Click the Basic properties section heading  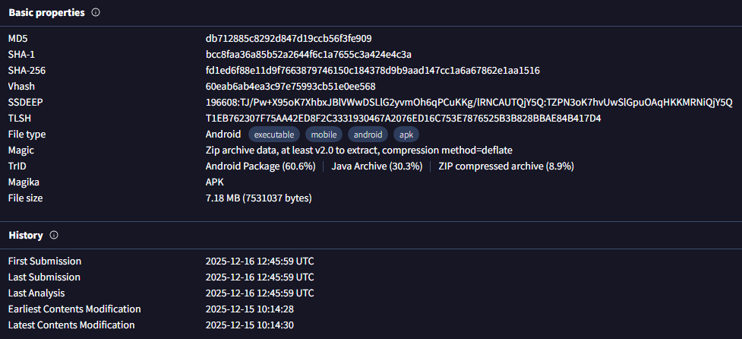point(46,13)
